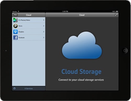Open settings with the gear icon
Screen dimensions: 131x101
(14, 88)
